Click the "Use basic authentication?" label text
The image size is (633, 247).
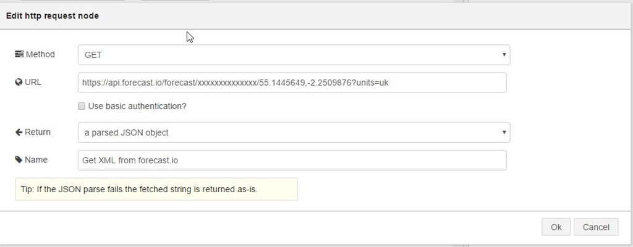coord(137,106)
